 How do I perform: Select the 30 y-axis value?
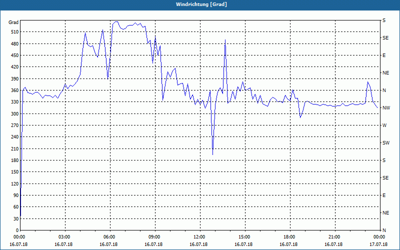pos(16,219)
